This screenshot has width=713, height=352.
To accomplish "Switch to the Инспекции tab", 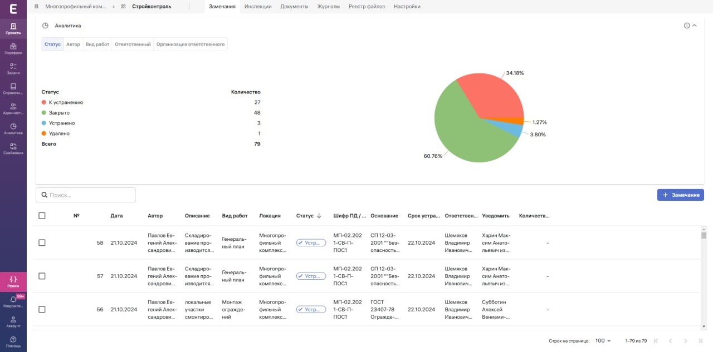I will click(x=257, y=7).
